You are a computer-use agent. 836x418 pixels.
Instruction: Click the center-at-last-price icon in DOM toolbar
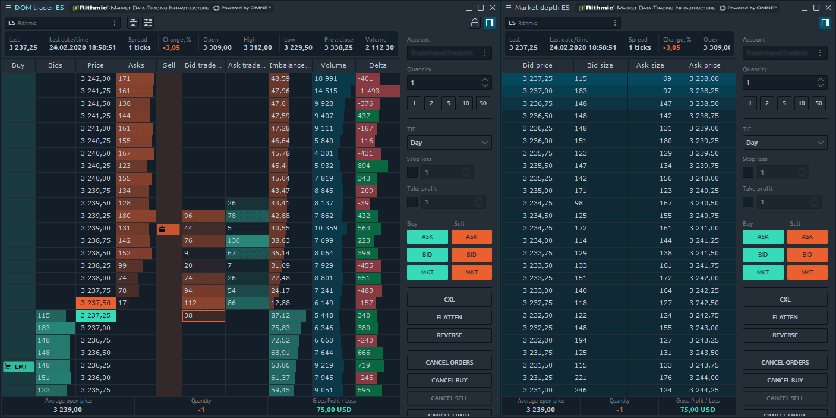click(132, 22)
